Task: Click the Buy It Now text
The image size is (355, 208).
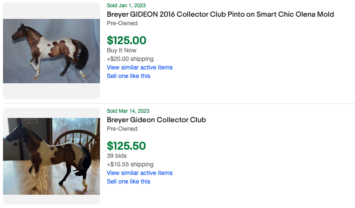Action: (121, 50)
